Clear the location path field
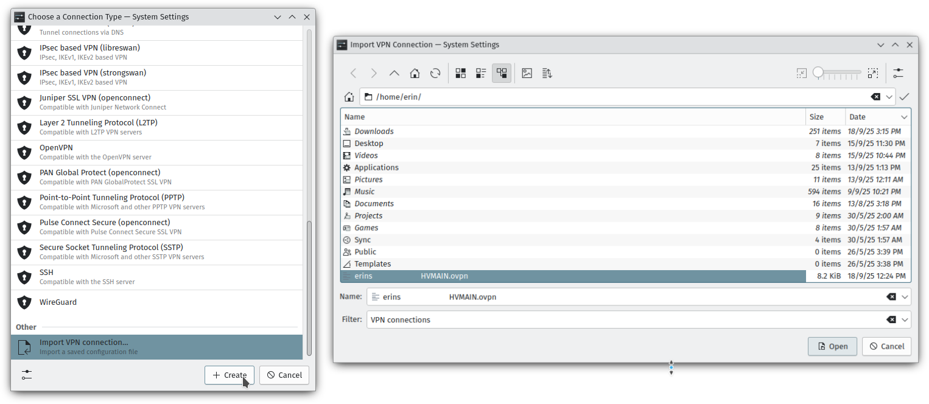The width and height of the screenshot is (929, 404). pos(875,97)
